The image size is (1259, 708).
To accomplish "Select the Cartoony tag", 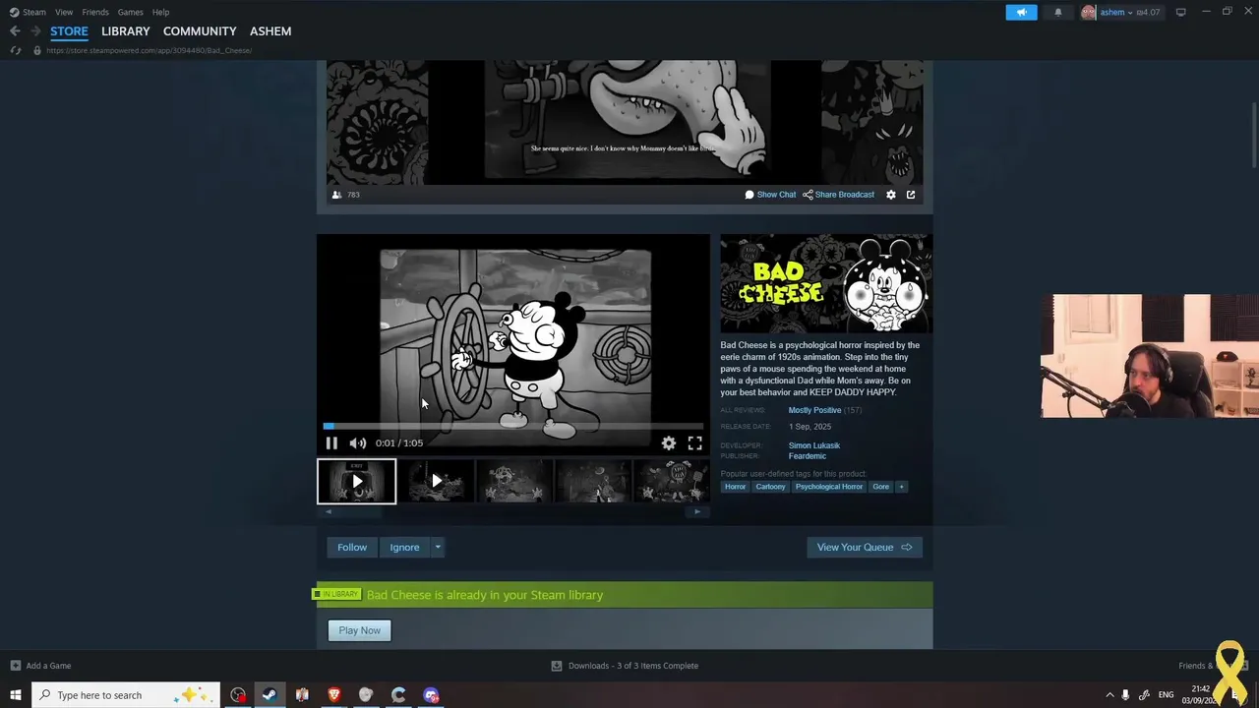I will (770, 487).
